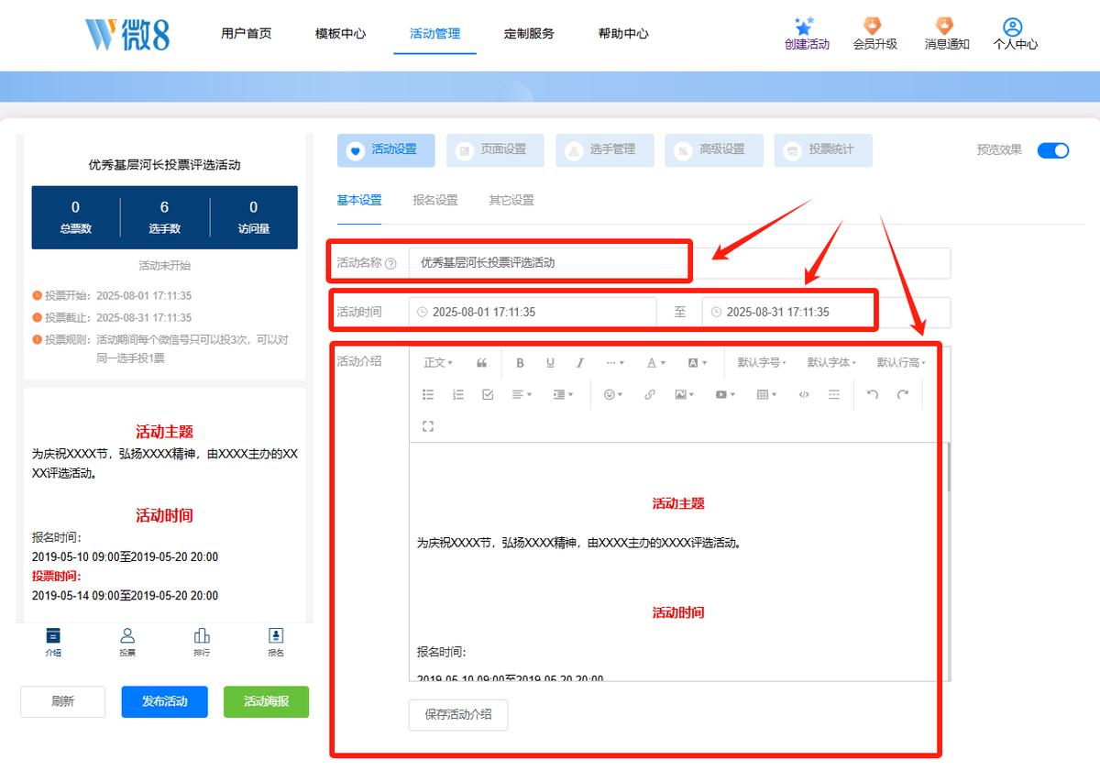The image size is (1100, 782).
Task: Click the 刷新 button
Action: click(63, 702)
